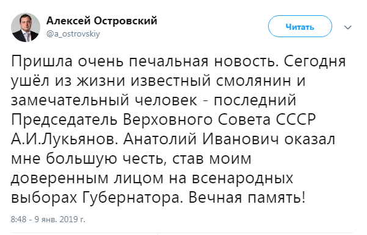Click the word 'Сегодня' in the tweet
367x235 pixels.
(315, 62)
